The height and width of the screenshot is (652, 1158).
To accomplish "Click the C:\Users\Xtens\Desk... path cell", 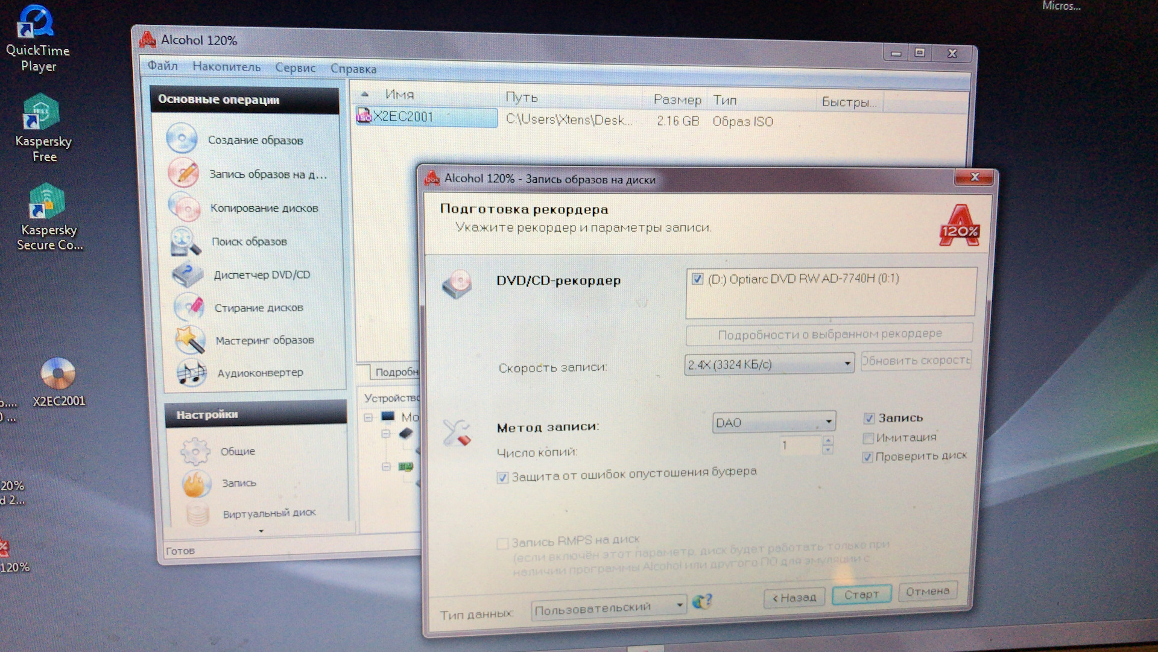I will point(569,119).
